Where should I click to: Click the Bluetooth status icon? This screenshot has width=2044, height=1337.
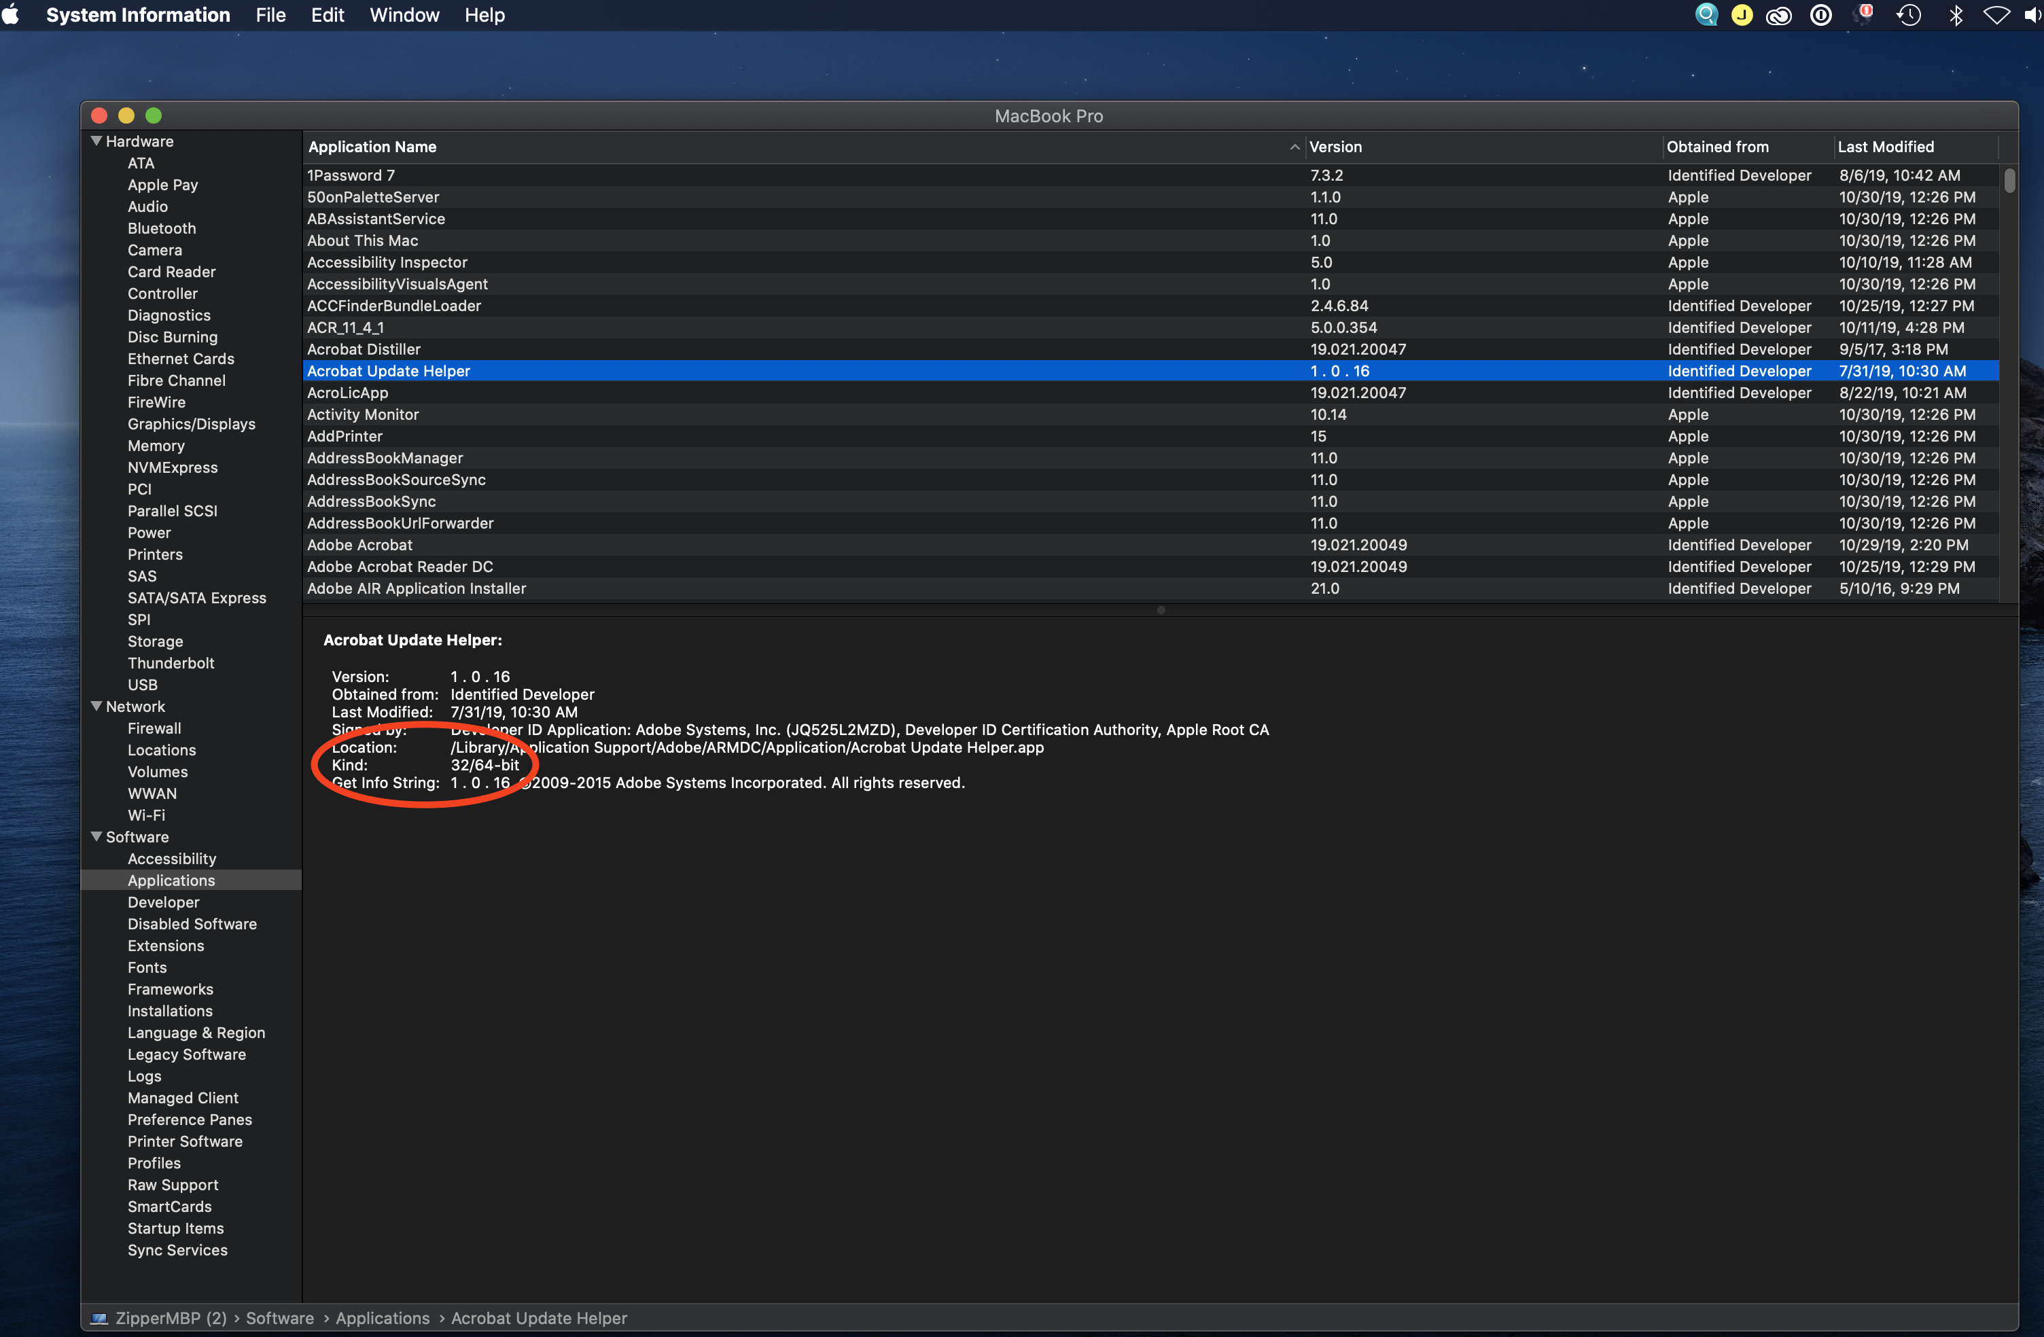(1956, 16)
